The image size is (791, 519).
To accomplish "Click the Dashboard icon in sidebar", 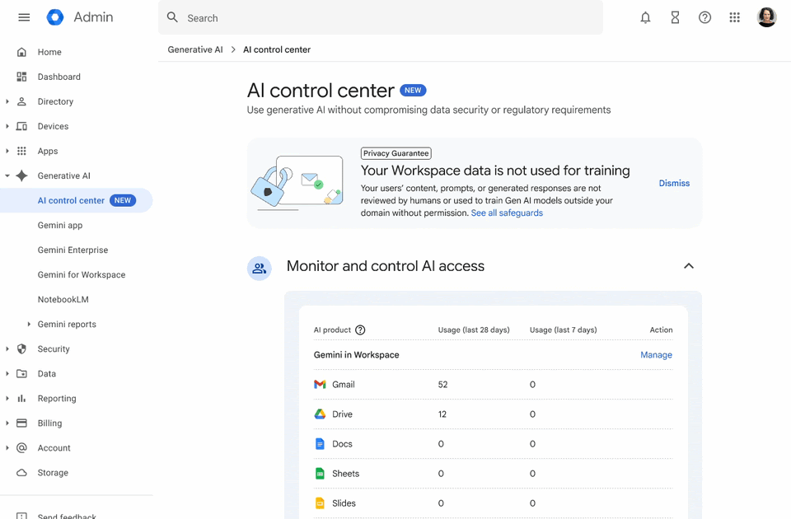I will point(21,77).
